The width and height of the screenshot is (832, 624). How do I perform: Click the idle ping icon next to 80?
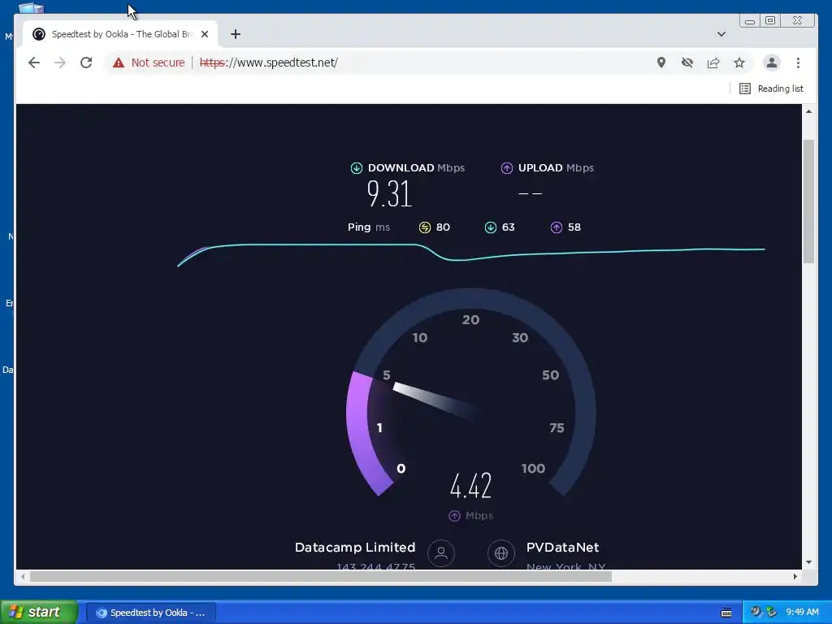pos(424,227)
